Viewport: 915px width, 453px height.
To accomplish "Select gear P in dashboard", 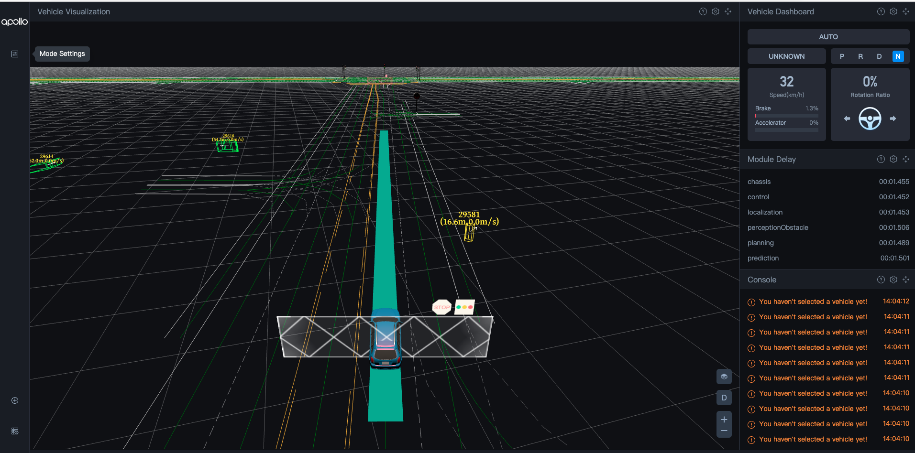I will click(x=842, y=56).
